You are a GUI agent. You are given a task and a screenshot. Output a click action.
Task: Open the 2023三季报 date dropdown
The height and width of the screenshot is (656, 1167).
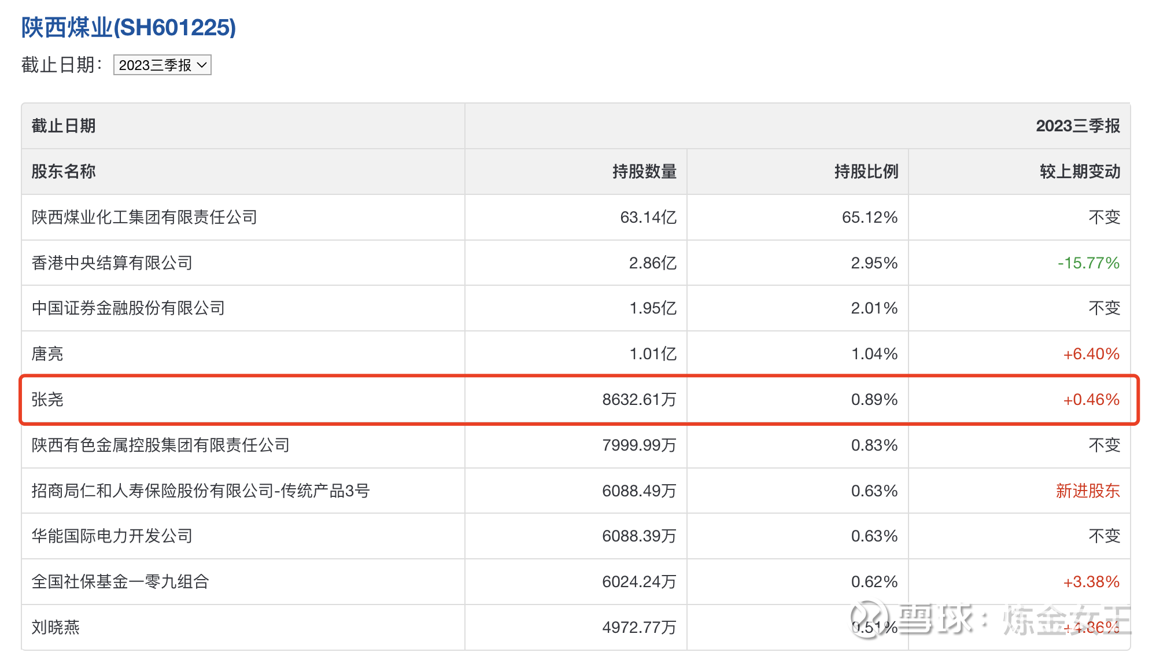point(163,65)
